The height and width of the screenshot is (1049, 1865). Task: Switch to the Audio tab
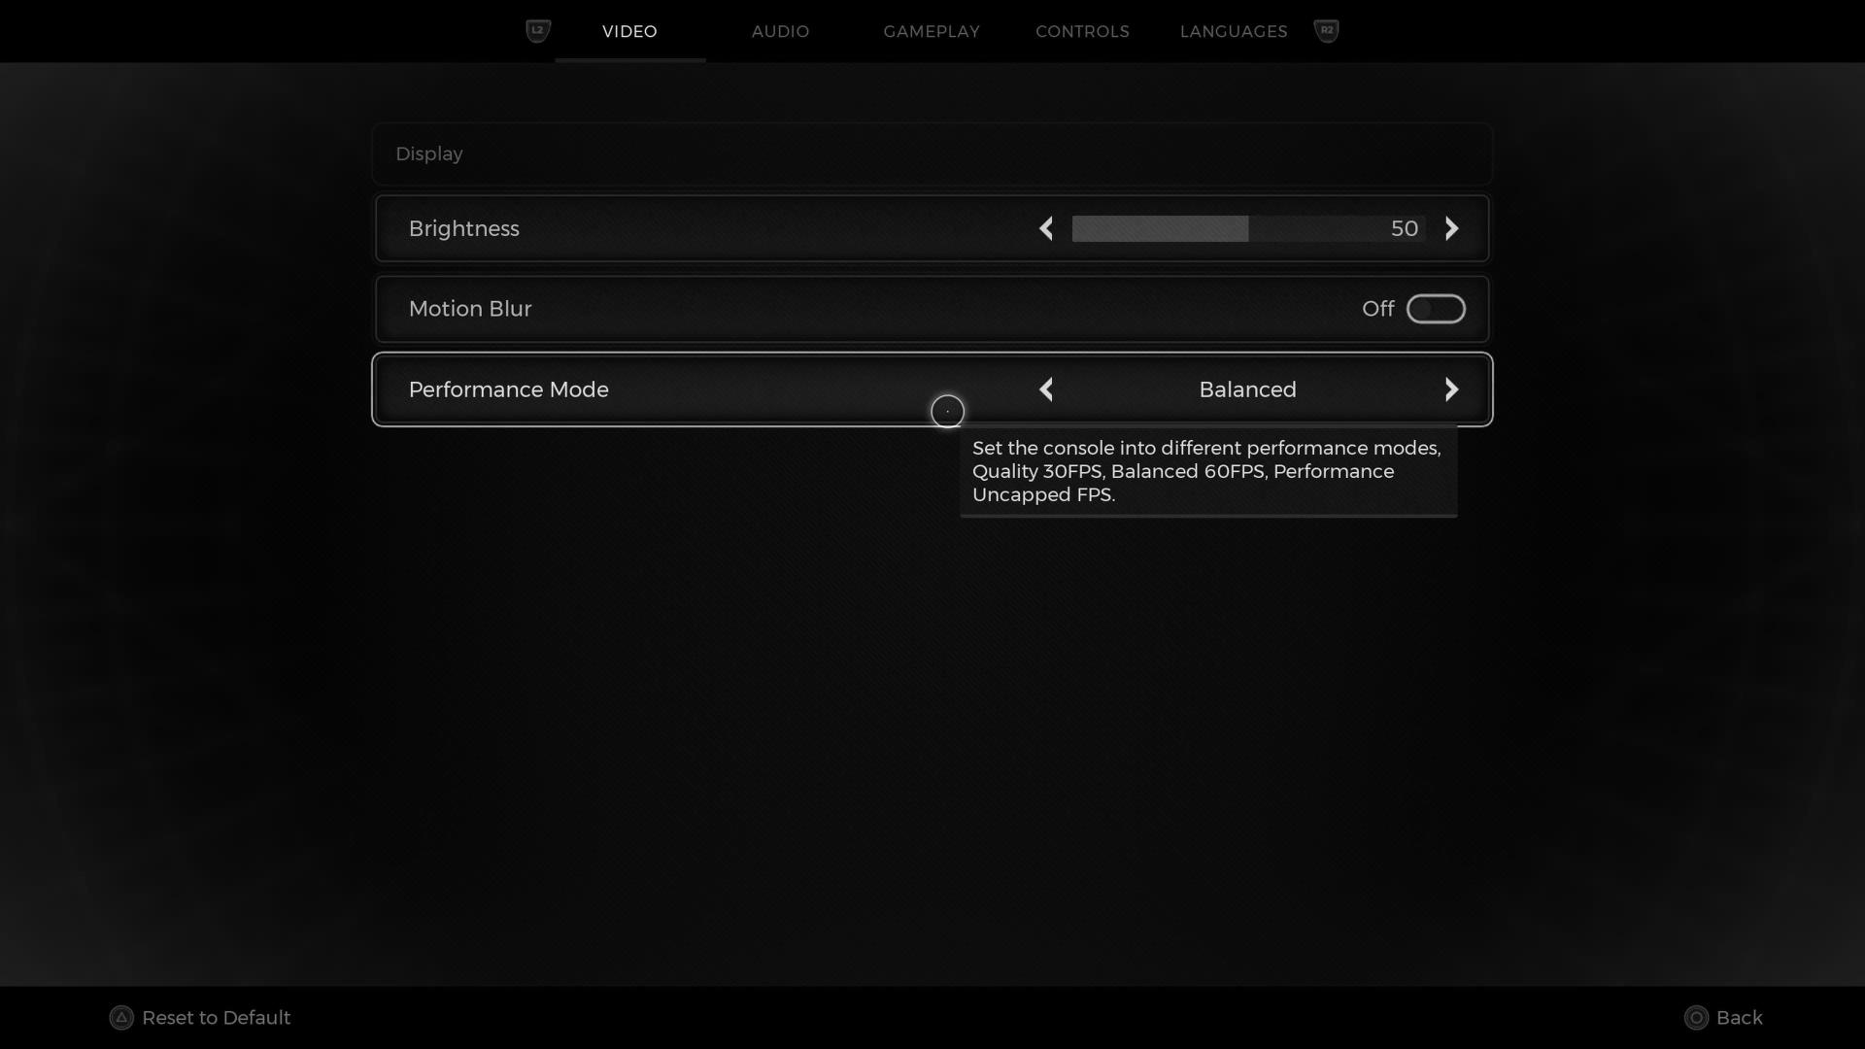(x=780, y=31)
